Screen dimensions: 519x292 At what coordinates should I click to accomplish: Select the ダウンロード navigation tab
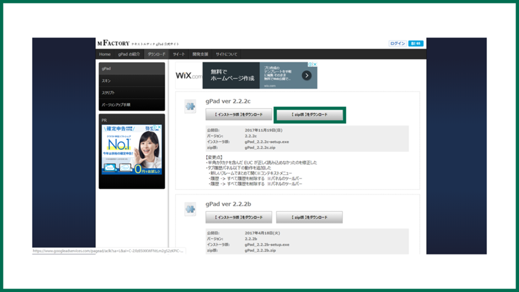(x=157, y=54)
